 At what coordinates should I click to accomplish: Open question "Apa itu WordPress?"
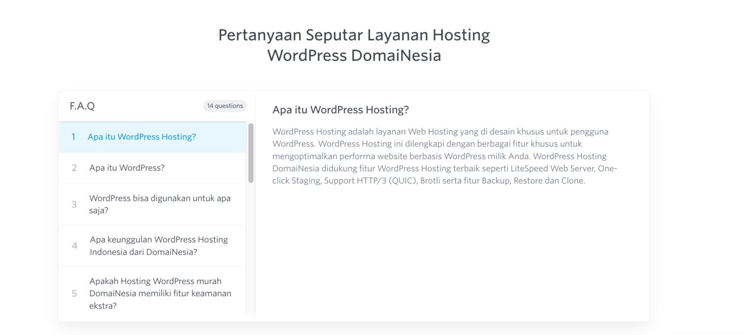point(128,167)
